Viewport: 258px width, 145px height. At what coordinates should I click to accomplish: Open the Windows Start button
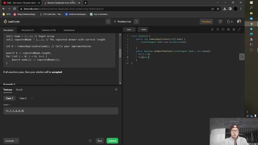pyautogui.click(x=251, y=2)
